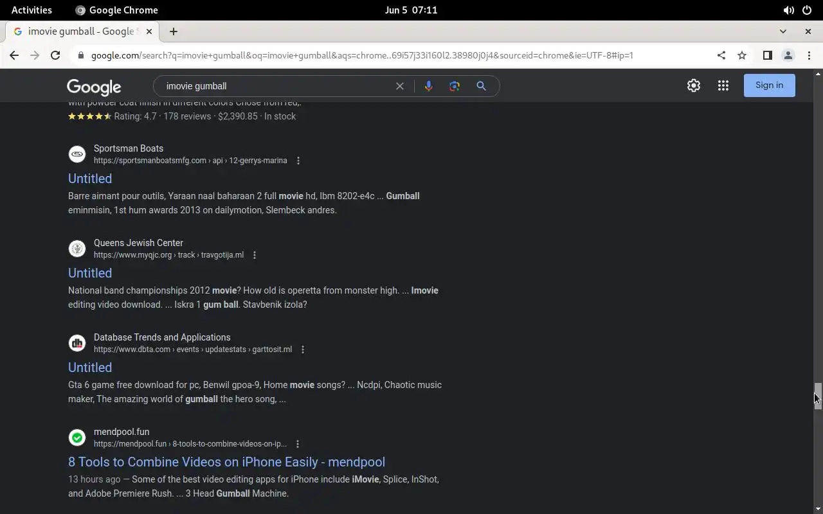823x514 pixels.
Task: Click scrollbar up arrow
Action: [x=818, y=75]
